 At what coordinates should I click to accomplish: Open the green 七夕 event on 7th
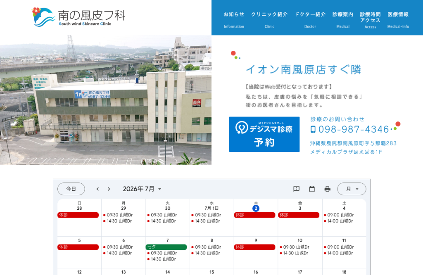pyautogui.click(x=166, y=247)
